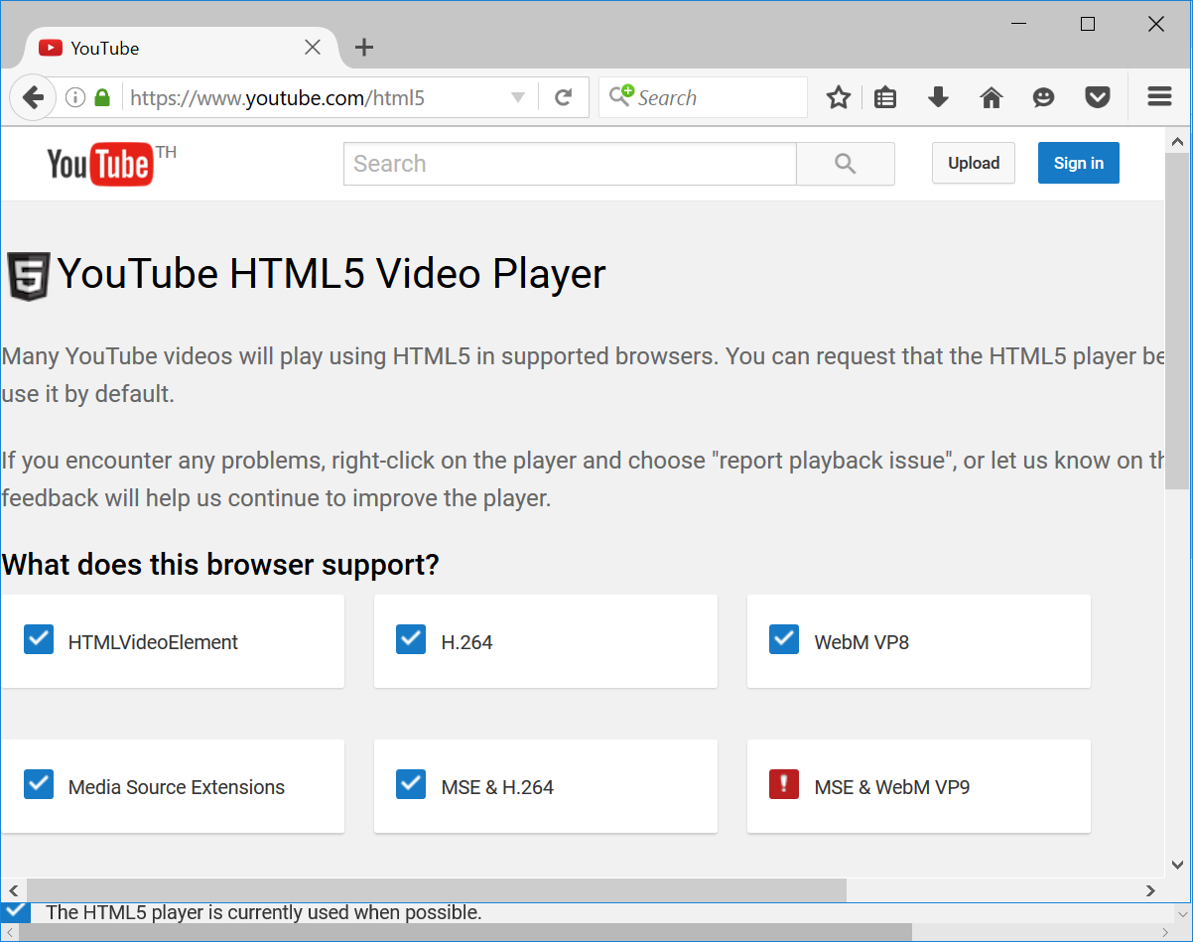Click the browser Back arrow button
This screenshot has height=942, width=1193.
click(33, 97)
